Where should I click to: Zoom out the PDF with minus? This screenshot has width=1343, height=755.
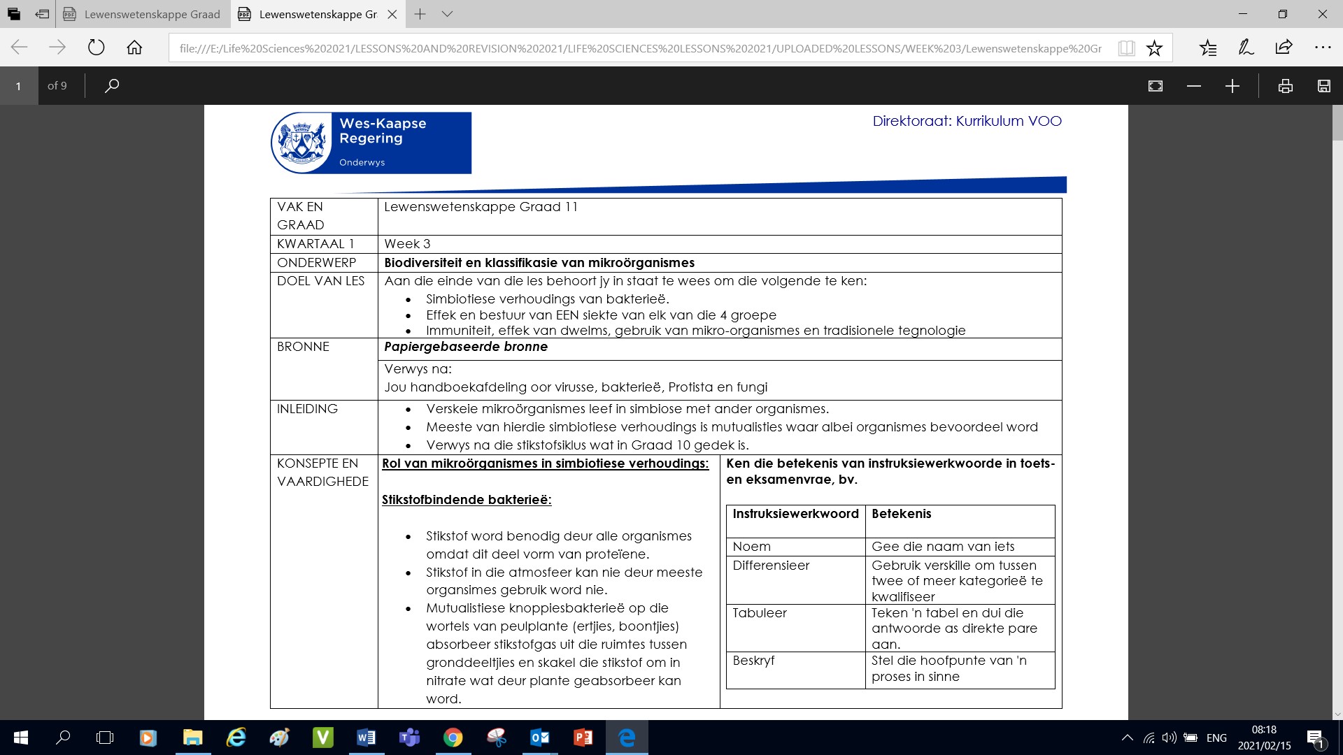pyautogui.click(x=1194, y=86)
